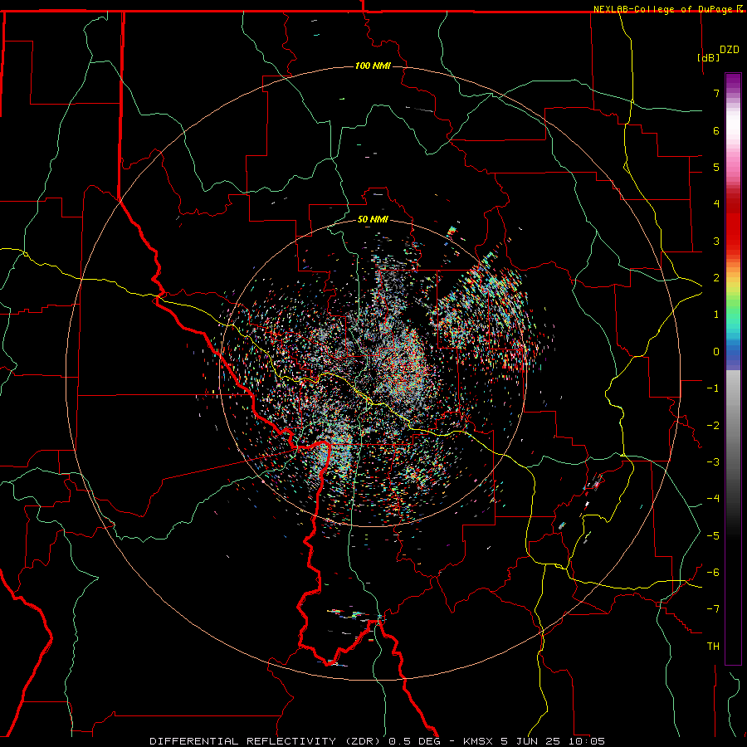The height and width of the screenshot is (747, 747).
Task: Click the DZD legend title
Action: [x=730, y=50]
